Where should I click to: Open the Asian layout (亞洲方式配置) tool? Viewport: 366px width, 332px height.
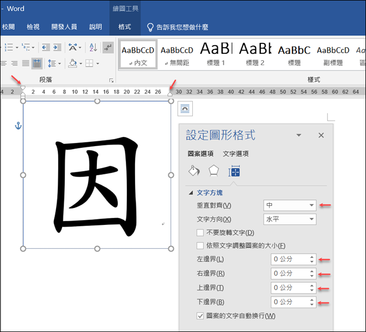[72, 47]
